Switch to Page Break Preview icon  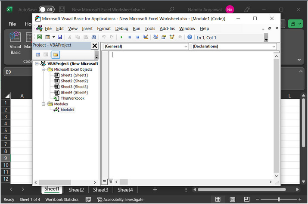coord(247,199)
